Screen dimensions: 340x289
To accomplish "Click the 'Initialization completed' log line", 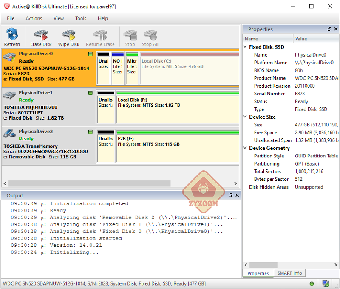I will coord(69,204).
